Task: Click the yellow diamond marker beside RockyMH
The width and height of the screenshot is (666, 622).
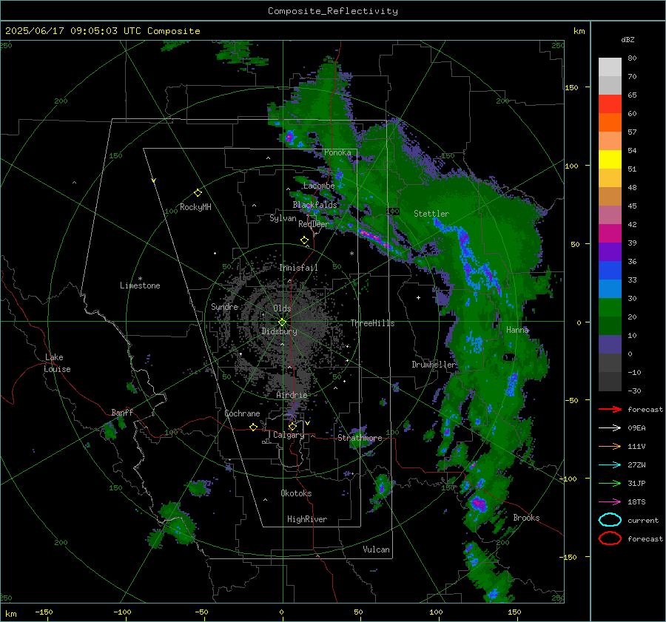Action: [198, 193]
